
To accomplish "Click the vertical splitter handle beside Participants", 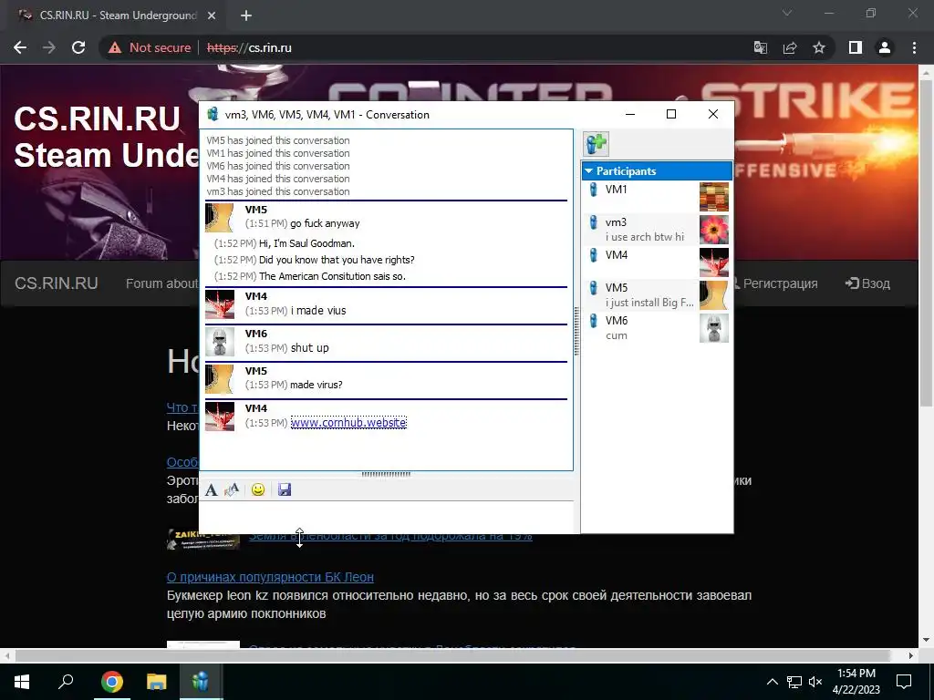I will 576,331.
